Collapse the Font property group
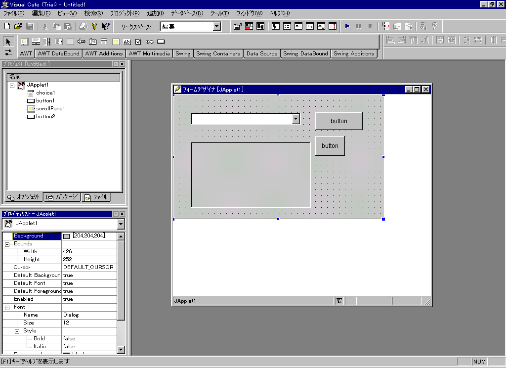506x368 pixels. pyautogui.click(x=7, y=307)
